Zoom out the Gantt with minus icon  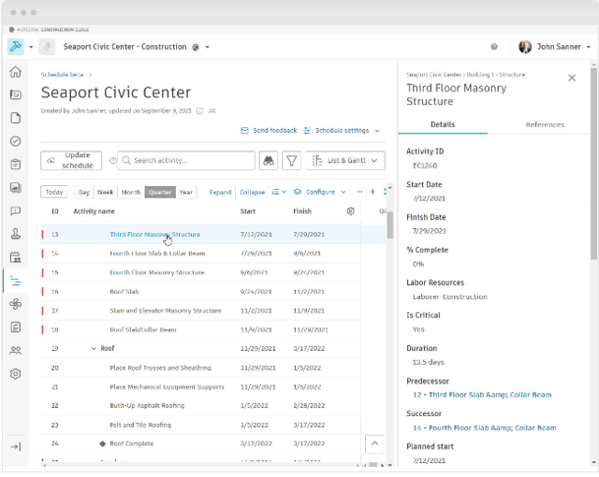pyautogui.click(x=359, y=192)
